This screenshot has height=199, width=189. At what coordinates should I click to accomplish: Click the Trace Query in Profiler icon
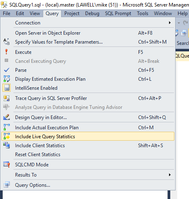7,98
